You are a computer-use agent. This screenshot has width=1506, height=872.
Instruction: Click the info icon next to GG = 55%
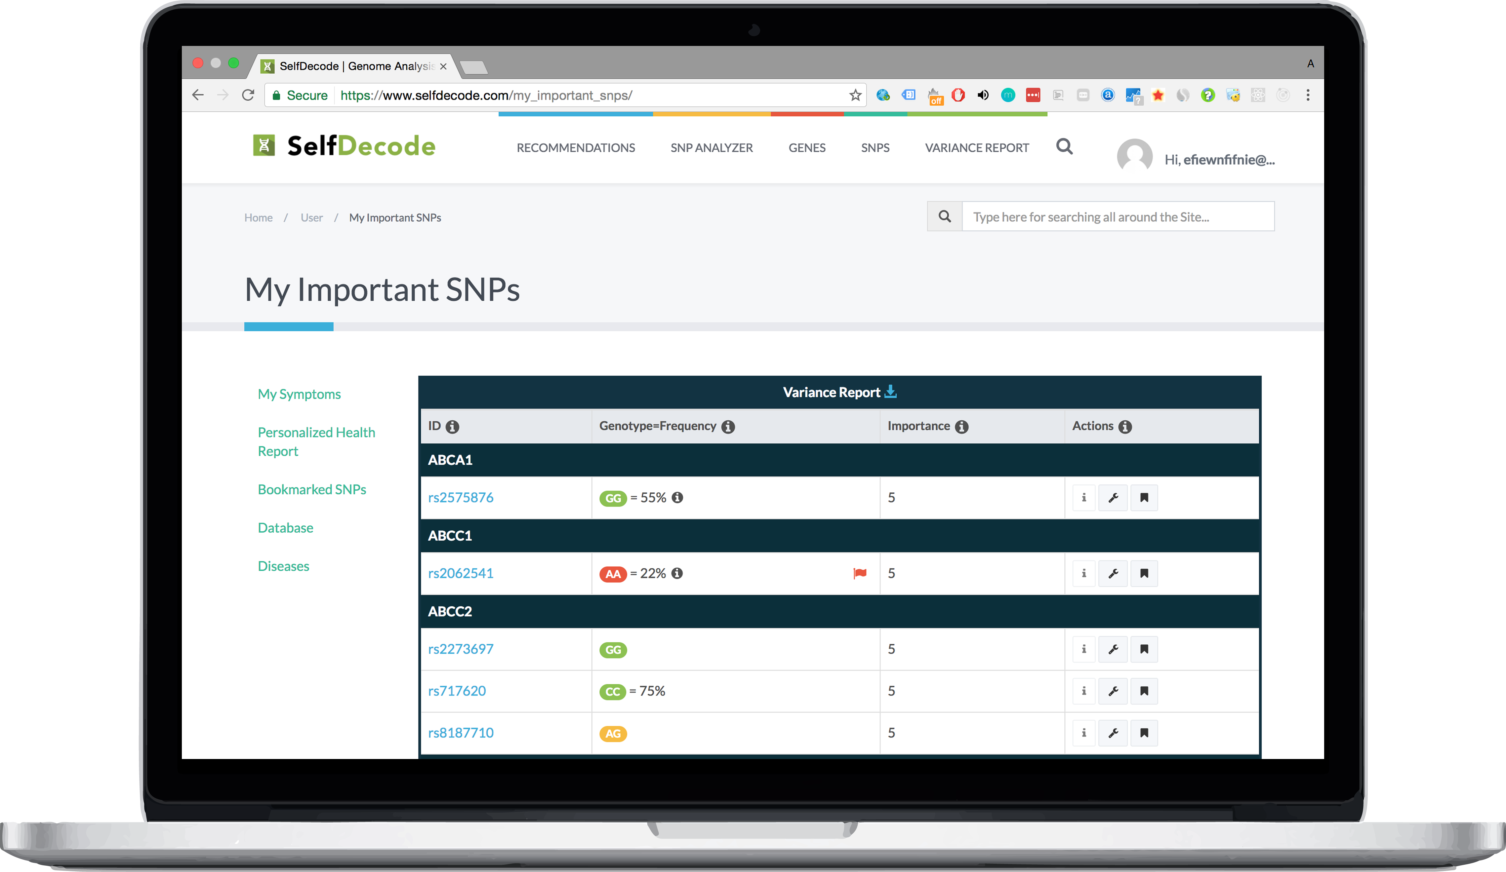[x=677, y=498]
